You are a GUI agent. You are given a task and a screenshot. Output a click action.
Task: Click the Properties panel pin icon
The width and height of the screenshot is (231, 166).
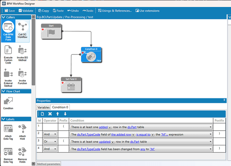(x=224, y=100)
